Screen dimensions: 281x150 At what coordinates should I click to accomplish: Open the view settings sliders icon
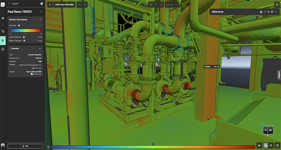276,4
